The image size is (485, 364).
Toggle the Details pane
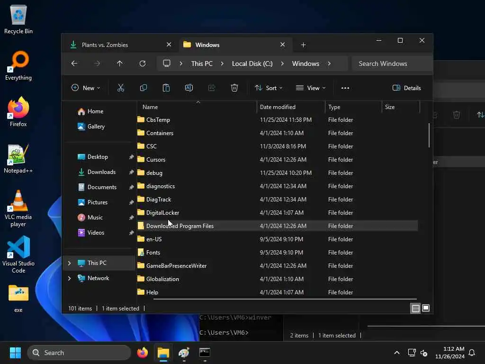pyautogui.click(x=406, y=88)
